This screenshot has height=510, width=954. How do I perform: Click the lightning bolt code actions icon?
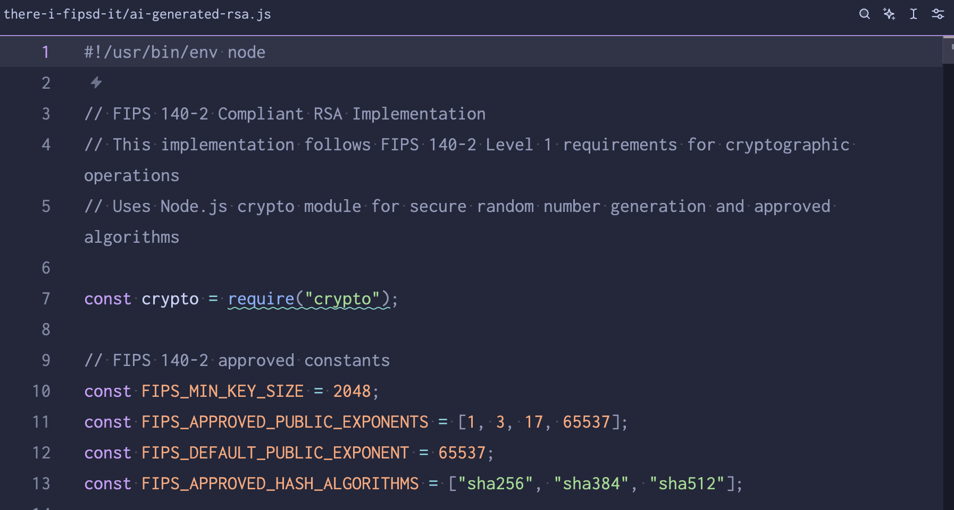pos(96,83)
